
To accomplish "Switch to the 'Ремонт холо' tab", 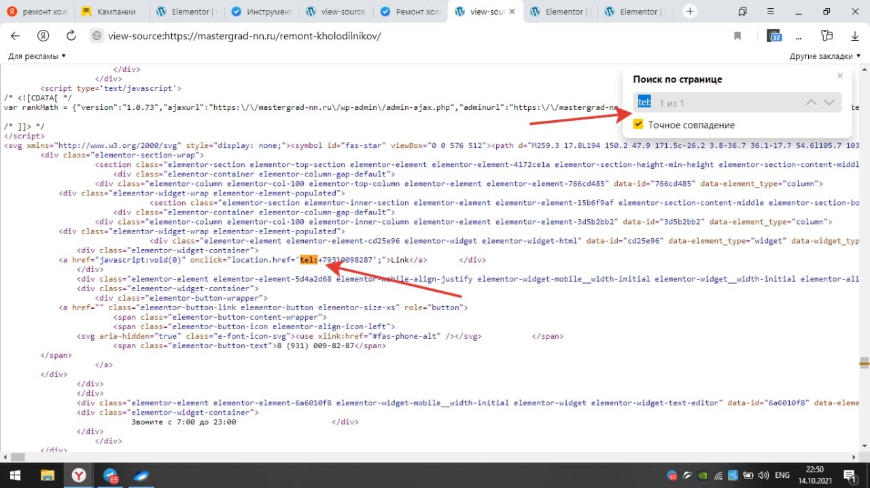I will pyautogui.click(x=411, y=12).
